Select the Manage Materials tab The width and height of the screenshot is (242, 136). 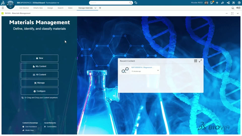coord(85,8)
